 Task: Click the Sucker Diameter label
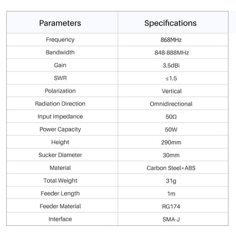pos(60,155)
